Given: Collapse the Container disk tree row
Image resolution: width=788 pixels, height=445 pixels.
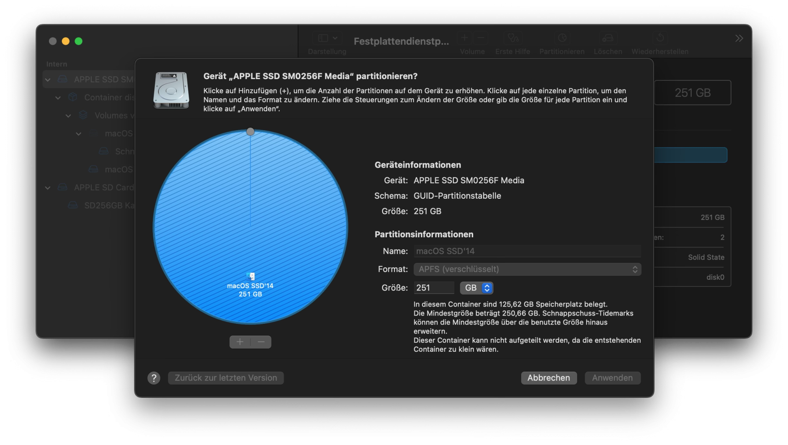Looking at the screenshot, I should coord(58,98).
